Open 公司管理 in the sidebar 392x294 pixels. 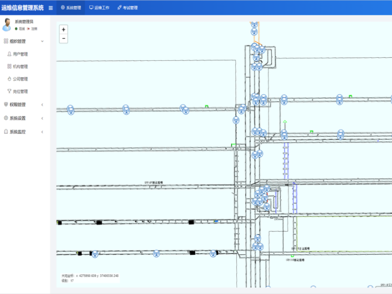[20, 79]
